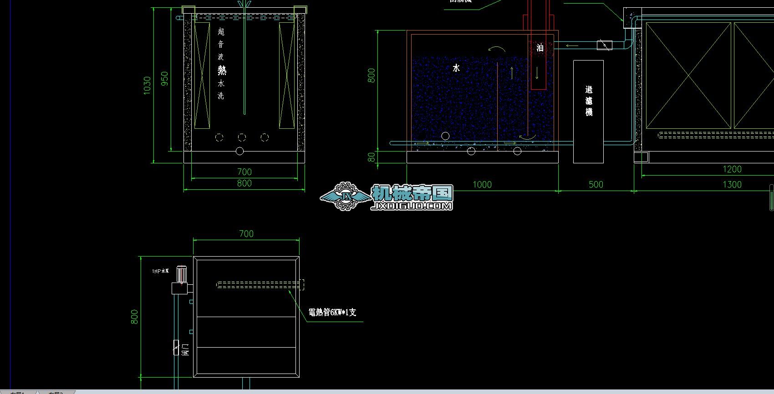Select the 過濾機 filter machine label
The height and width of the screenshot is (394, 774).
point(589,101)
